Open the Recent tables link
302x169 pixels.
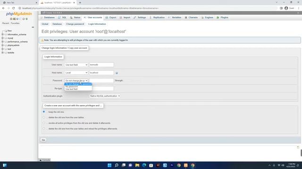tap(6, 23)
